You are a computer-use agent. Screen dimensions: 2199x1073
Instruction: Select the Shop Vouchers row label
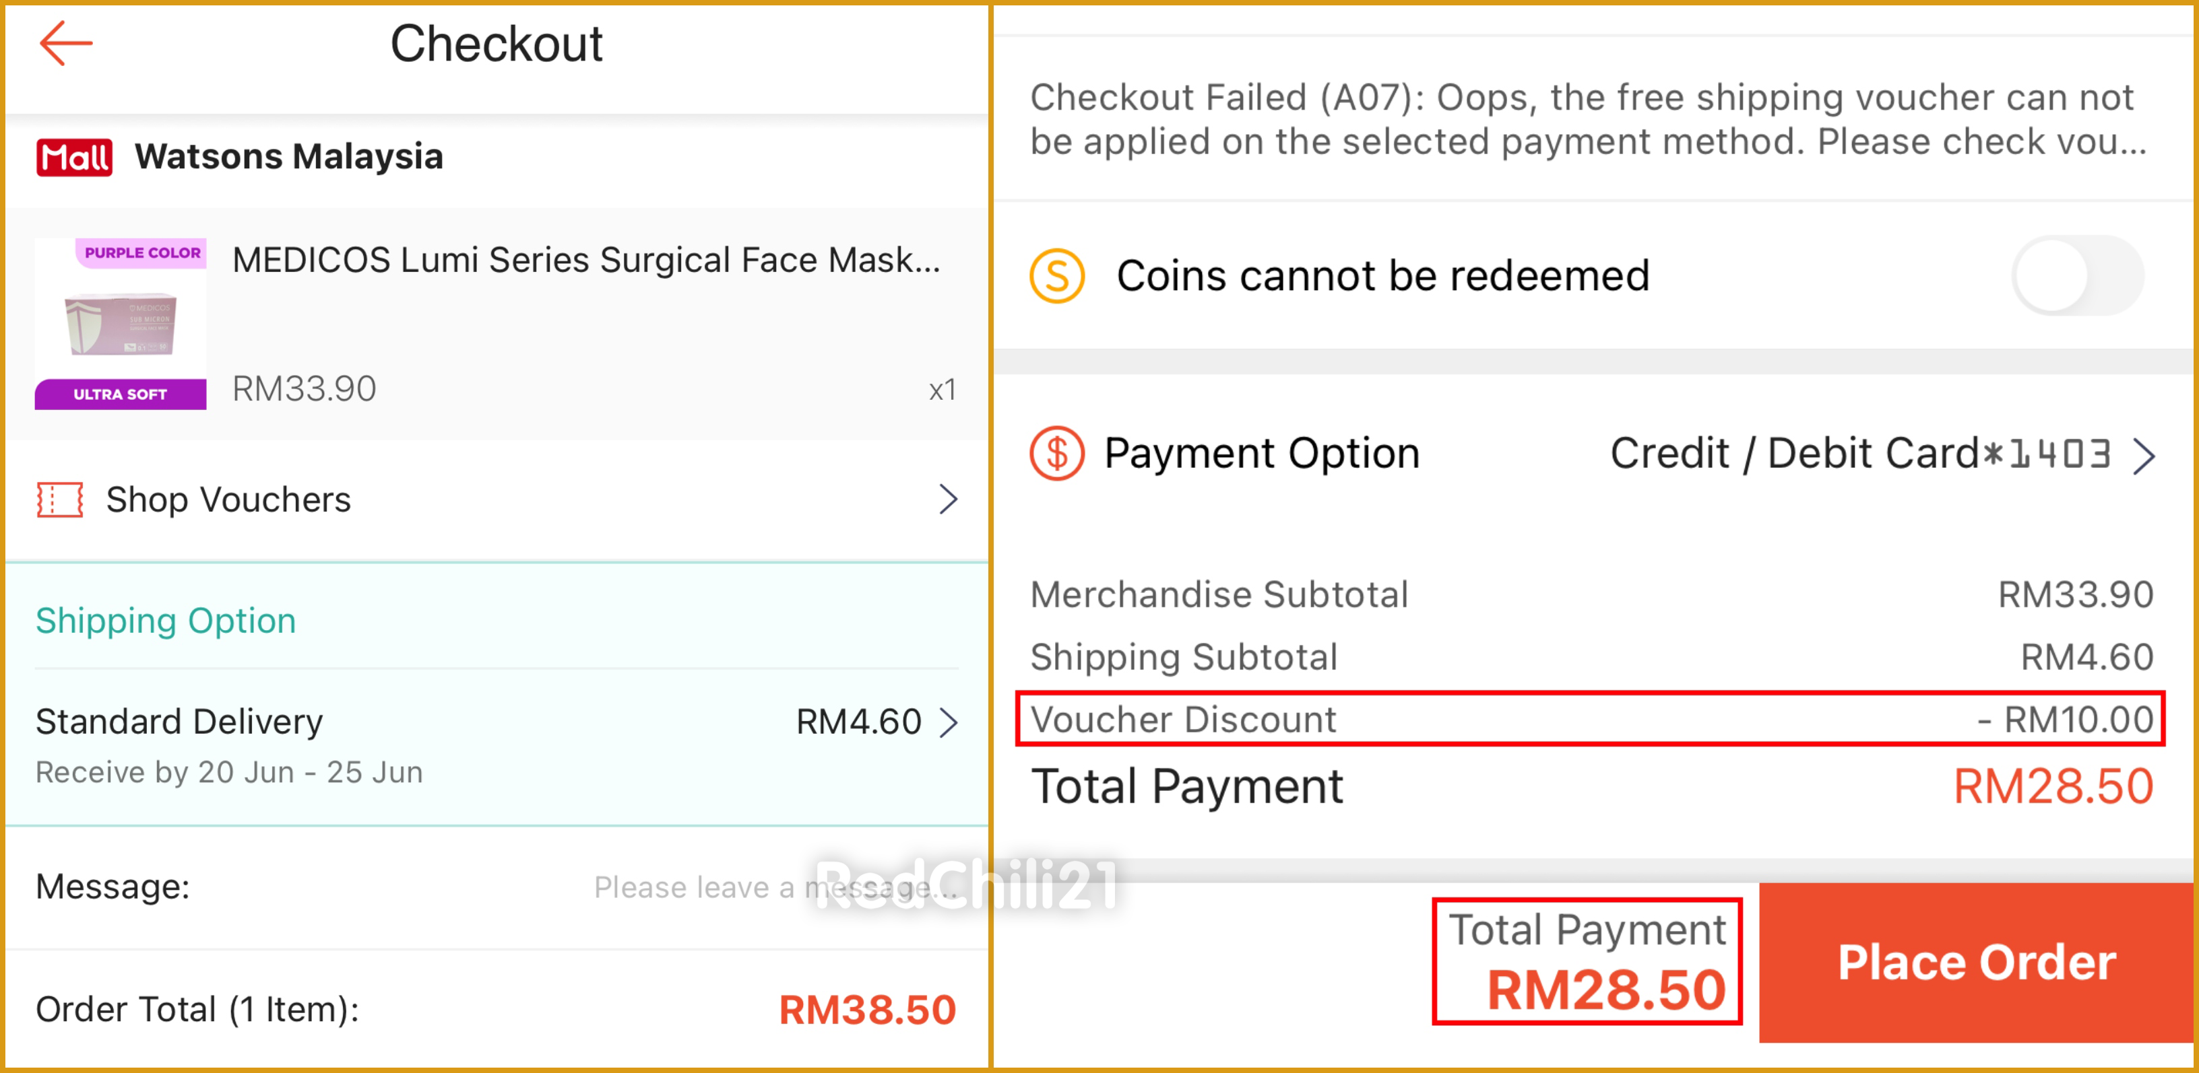pos(228,500)
